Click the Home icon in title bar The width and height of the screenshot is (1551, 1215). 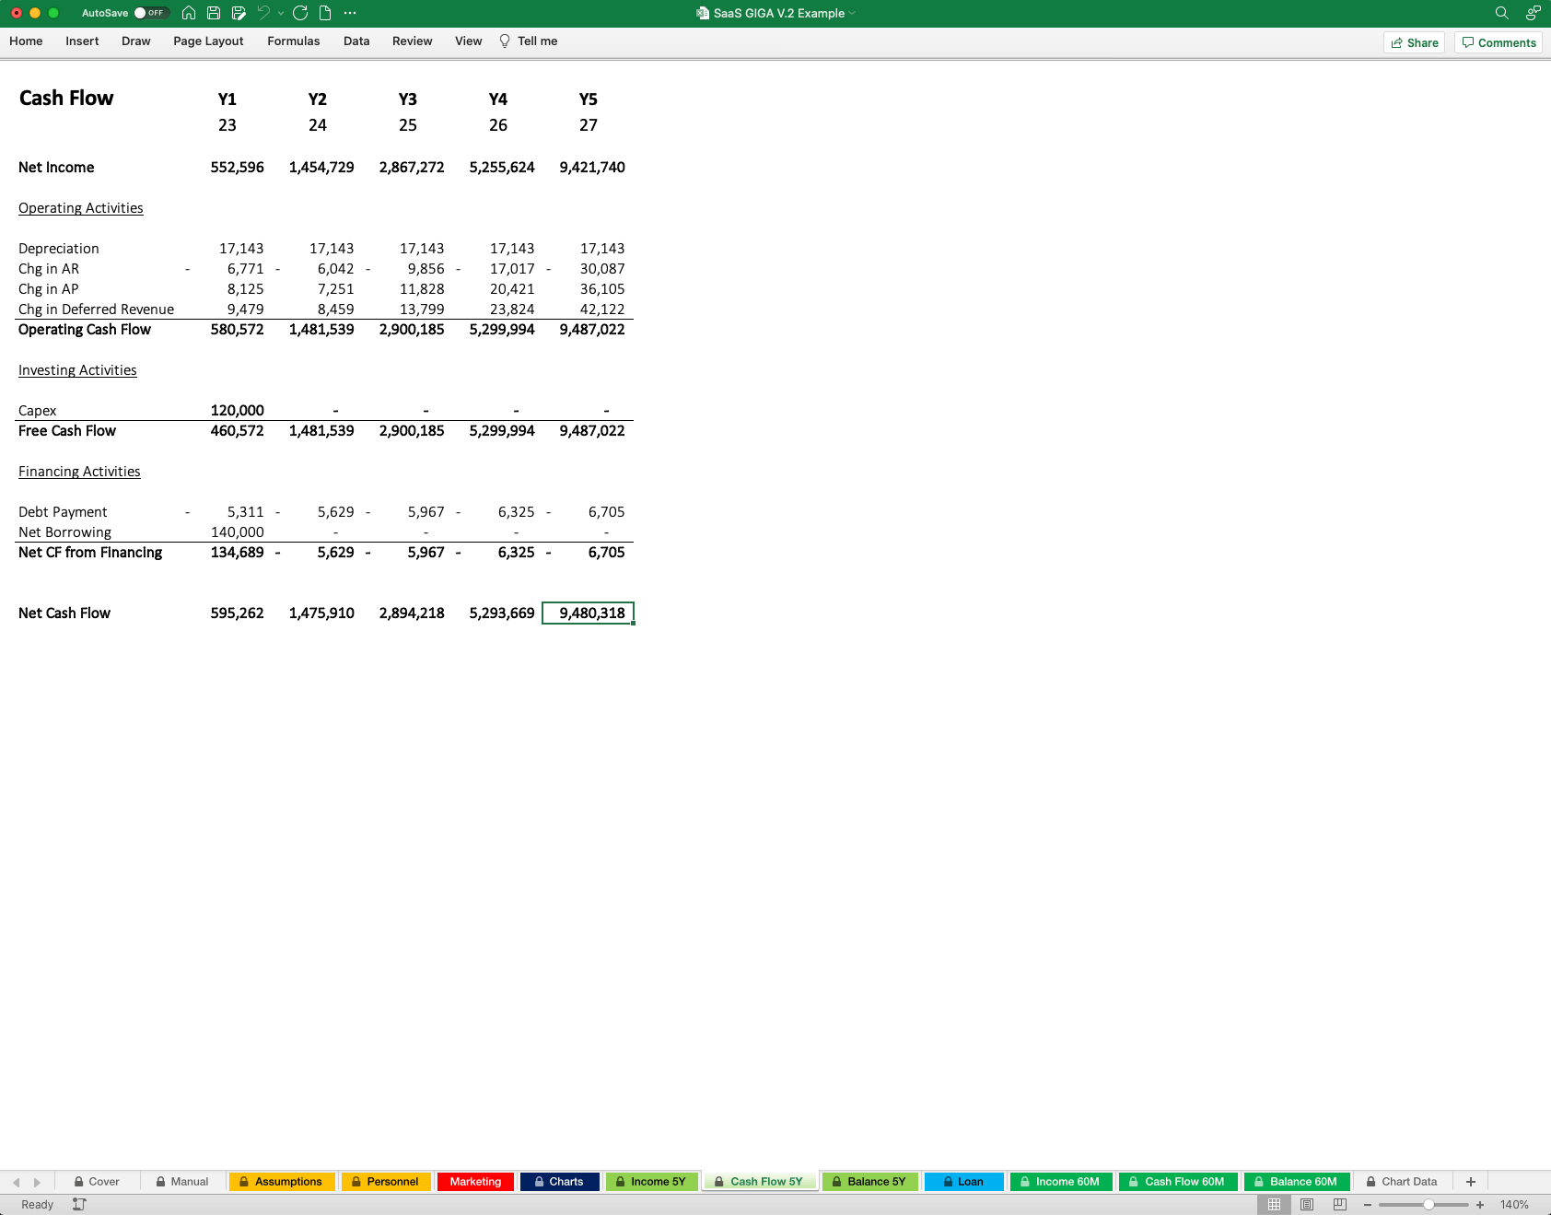click(189, 13)
